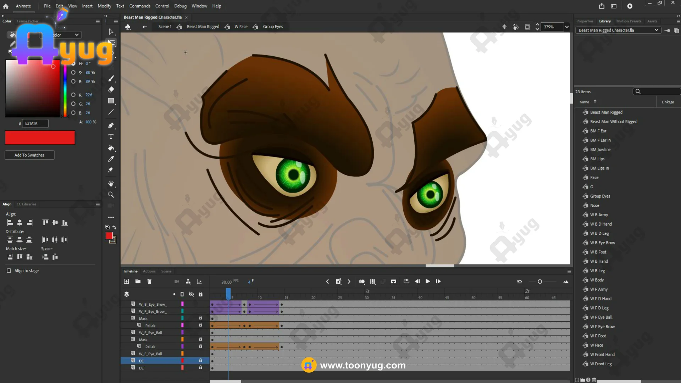681x383 pixels.
Task: Click the red color preview swatch
Action: [40, 138]
